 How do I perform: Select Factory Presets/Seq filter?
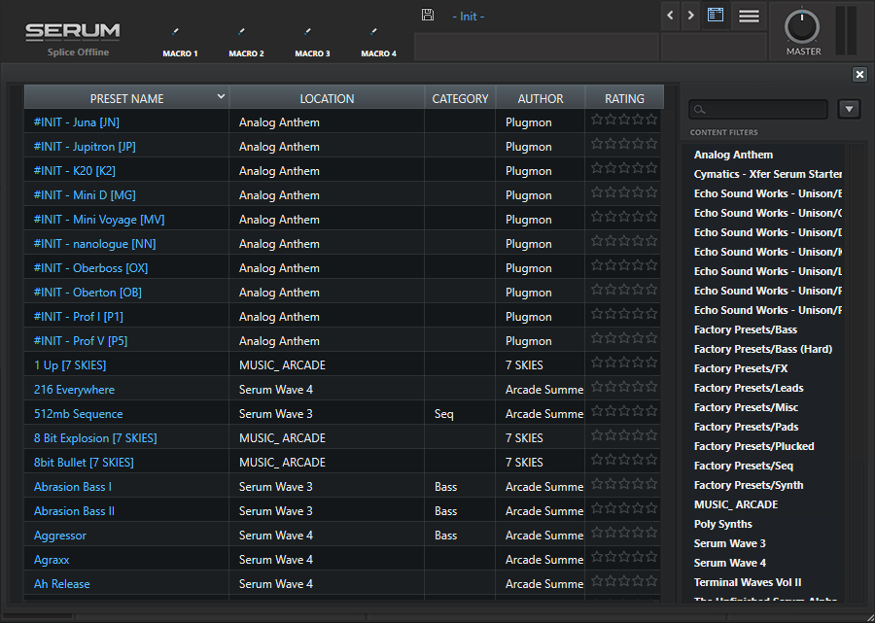click(x=744, y=466)
